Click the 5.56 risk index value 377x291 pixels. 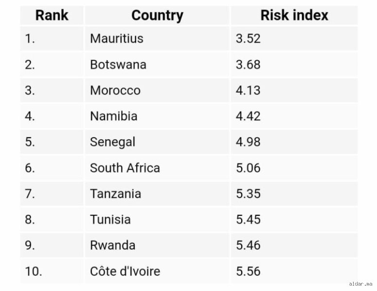click(248, 271)
